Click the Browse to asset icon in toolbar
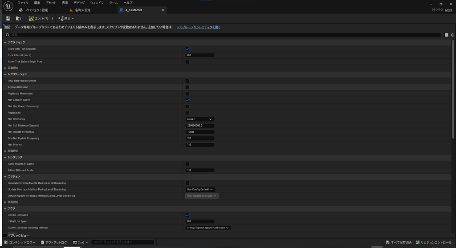456x248 pixels. tap(18, 19)
